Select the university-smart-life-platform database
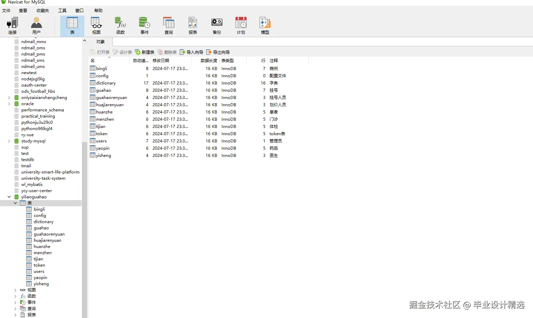Image resolution: width=533 pixels, height=318 pixels. 50,172
